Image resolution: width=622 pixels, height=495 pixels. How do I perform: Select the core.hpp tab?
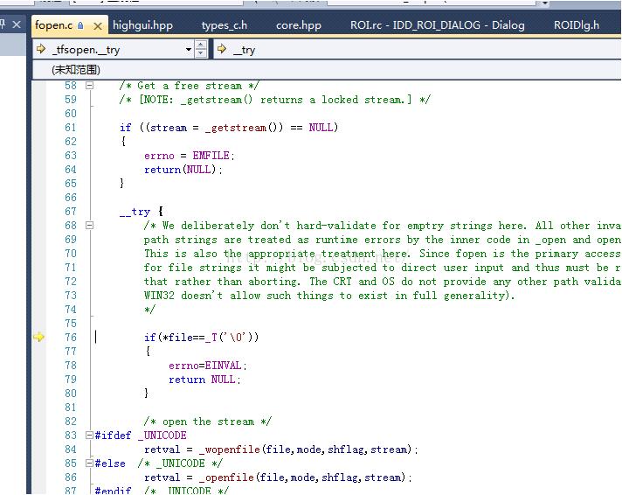coord(299,25)
